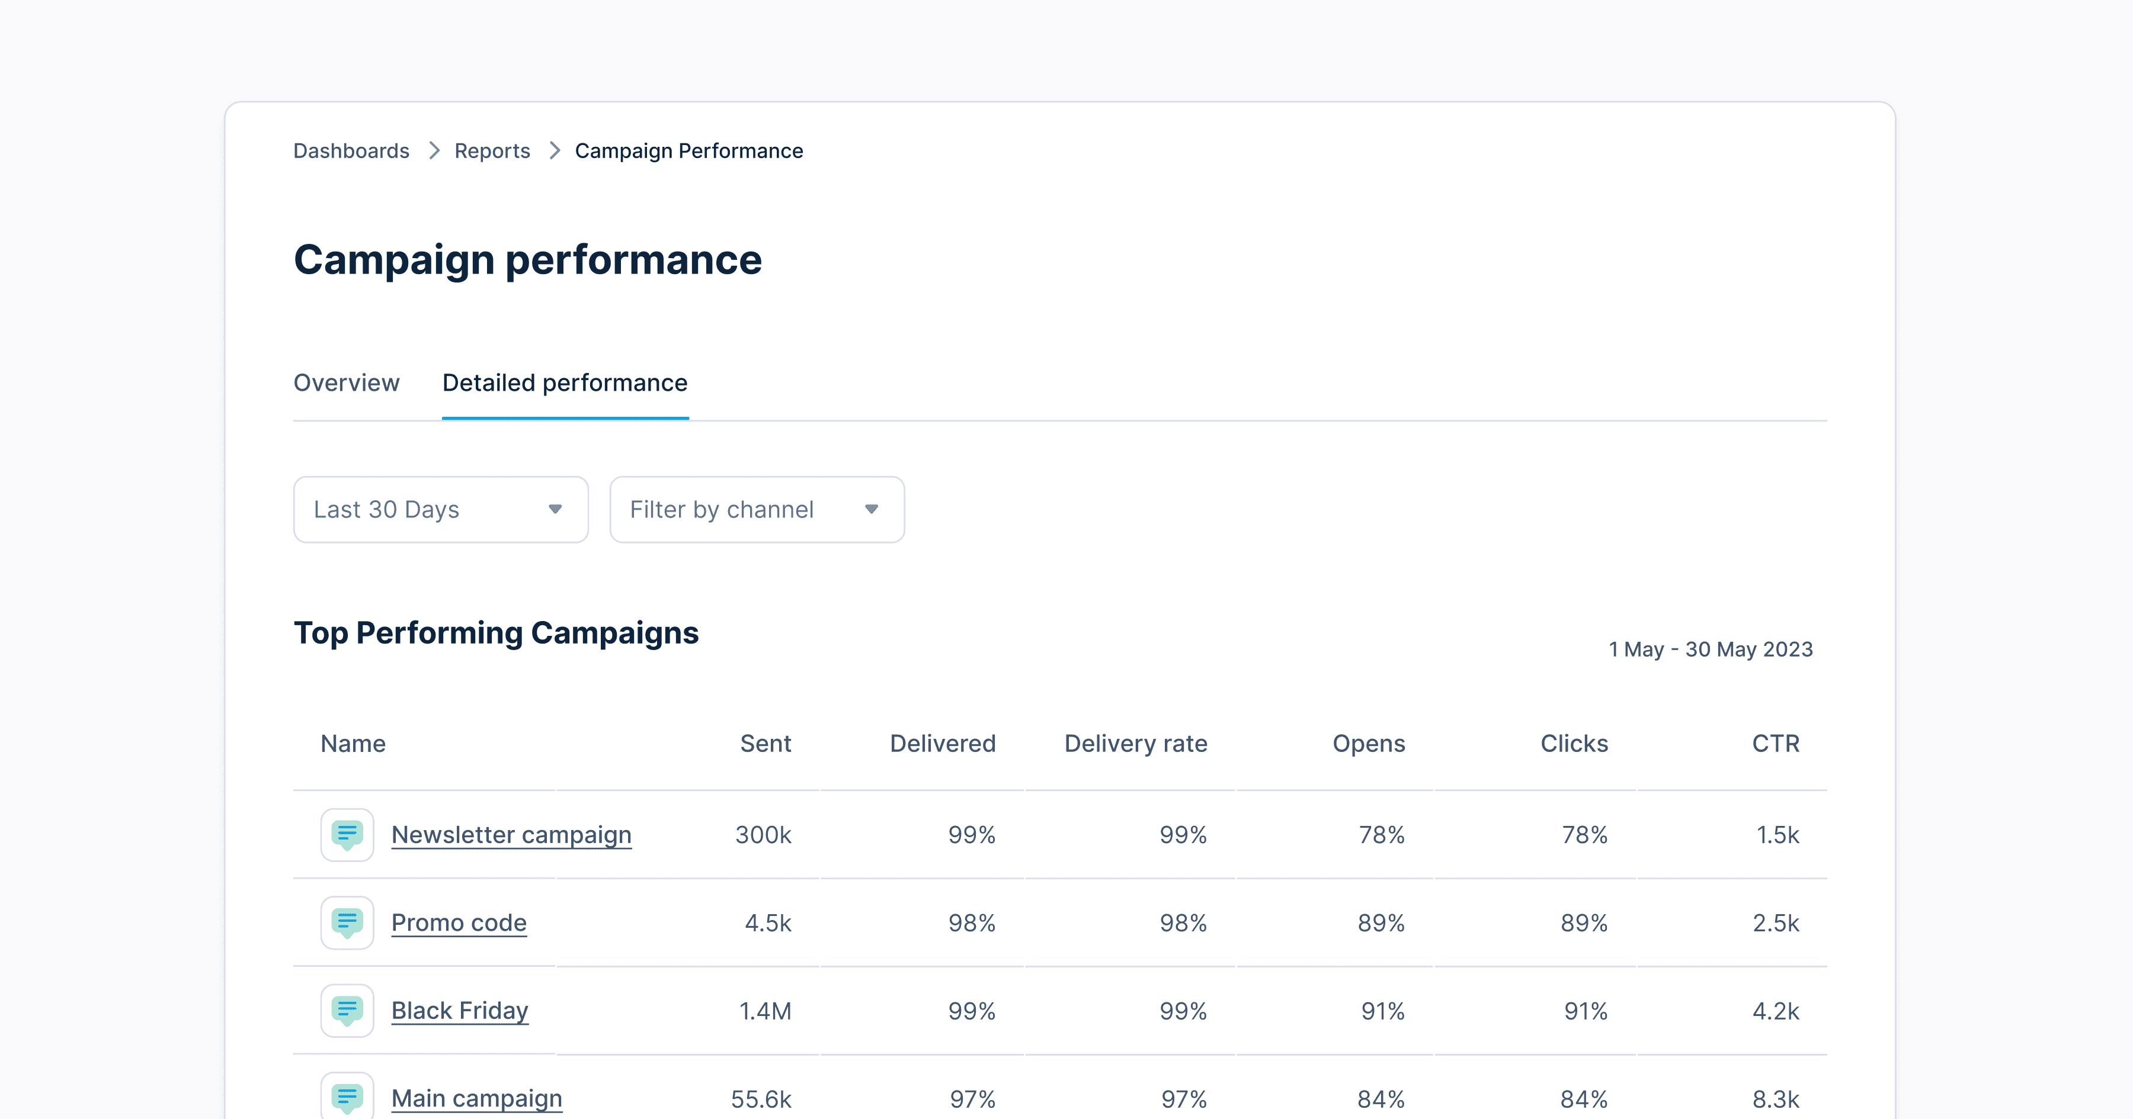
Task: Click the Filter by channel arrow
Action: tap(871, 509)
